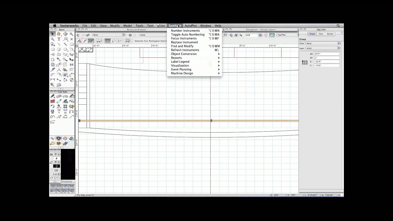Select the Oval tool
This screenshot has height=221, width=393.
click(65, 49)
